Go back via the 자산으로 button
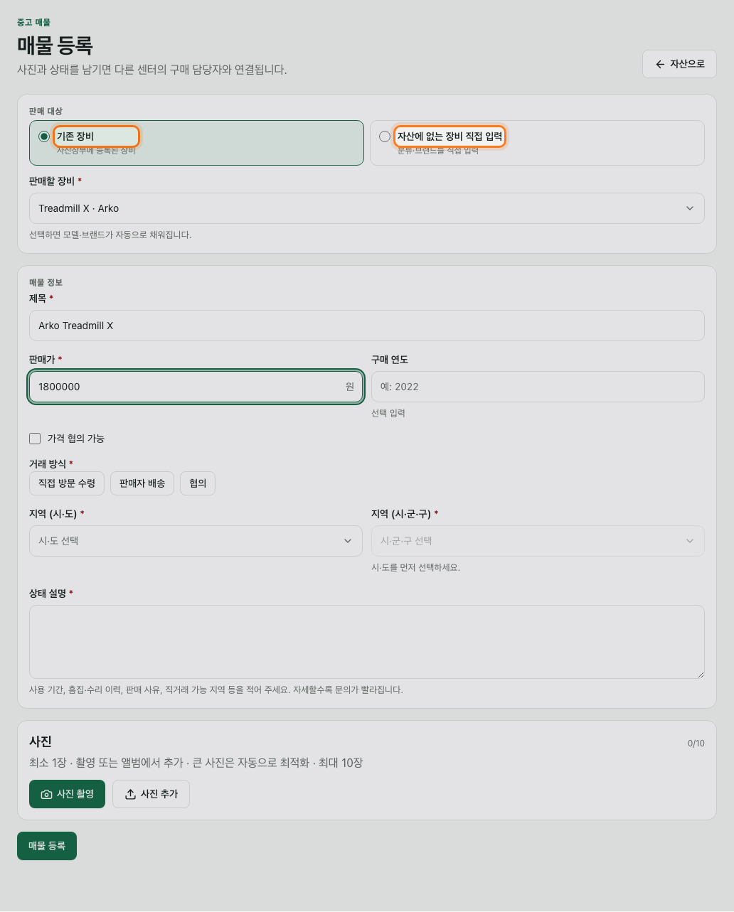Image resolution: width=734 pixels, height=912 pixels. (x=679, y=64)
